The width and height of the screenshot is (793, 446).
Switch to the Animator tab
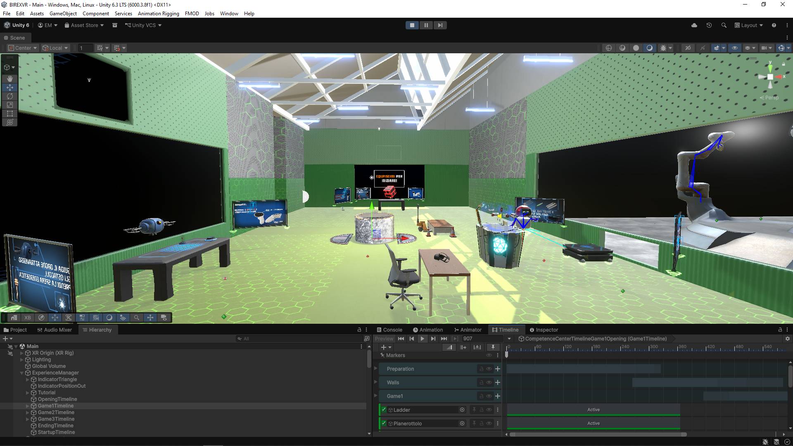(468, 330)
